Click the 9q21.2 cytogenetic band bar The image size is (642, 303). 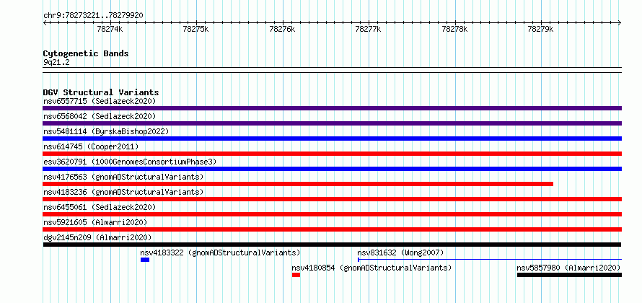(332, 70)
